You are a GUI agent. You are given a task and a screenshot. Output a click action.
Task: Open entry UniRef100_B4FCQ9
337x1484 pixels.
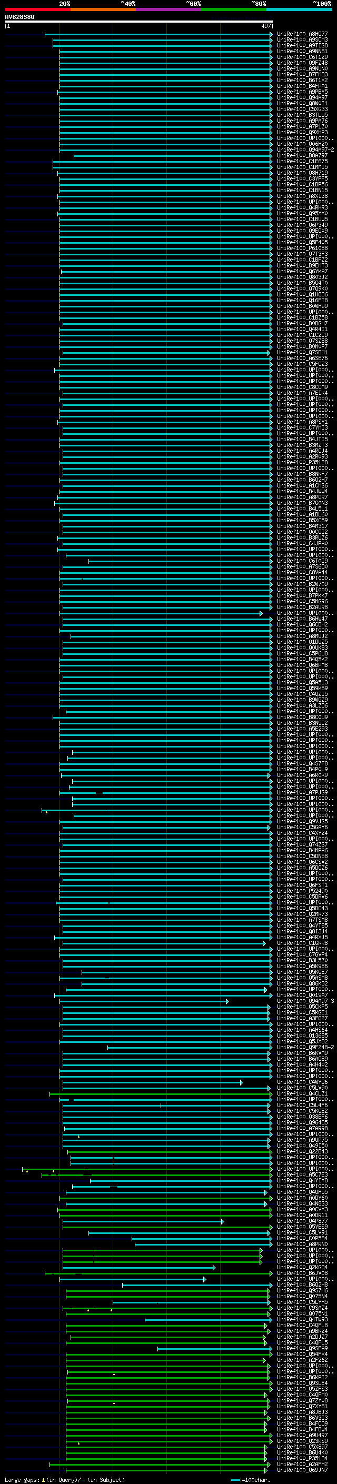coord(302,1423)
